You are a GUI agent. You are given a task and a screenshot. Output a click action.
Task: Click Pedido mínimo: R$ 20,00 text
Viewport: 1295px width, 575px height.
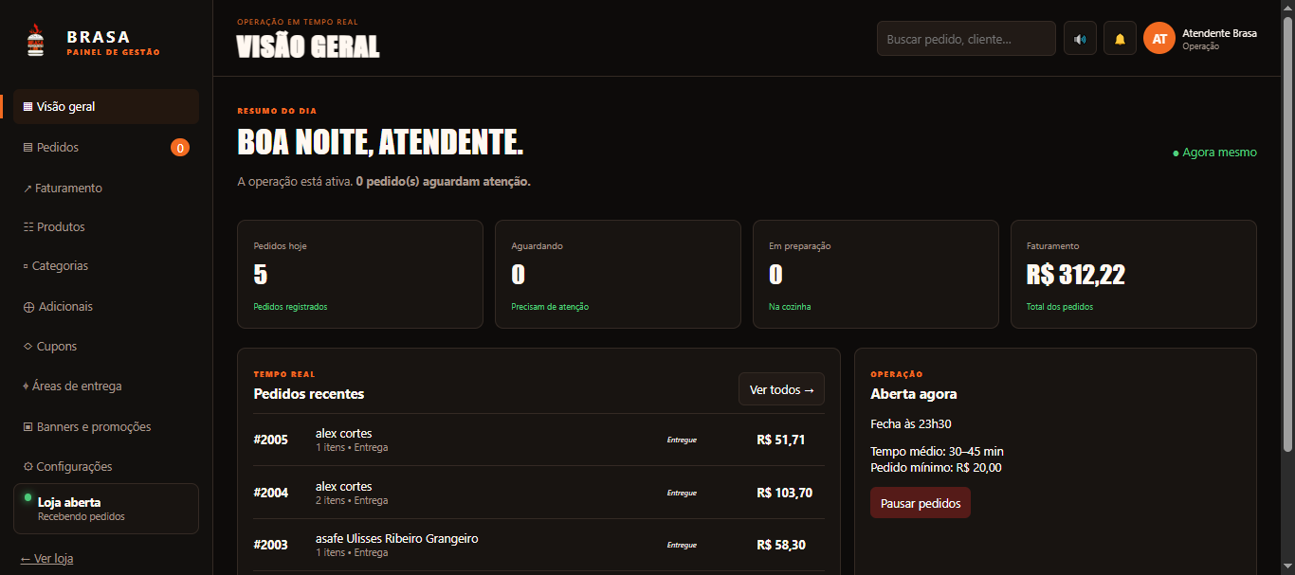[936, 467]
